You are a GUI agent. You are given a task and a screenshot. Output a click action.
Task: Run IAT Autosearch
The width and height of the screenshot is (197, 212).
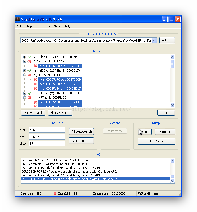click(x=81, y=131)
